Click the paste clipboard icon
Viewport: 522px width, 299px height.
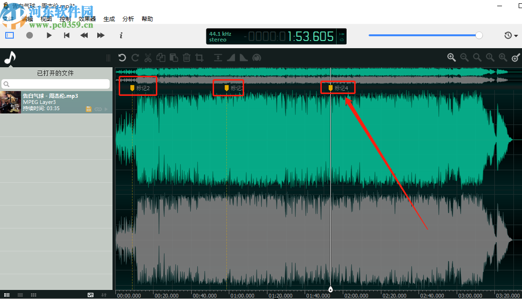tap(174, 58)
